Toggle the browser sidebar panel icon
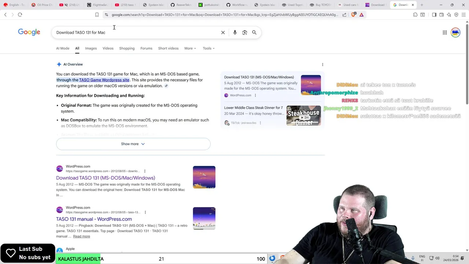This screenshot has height=264, width=469. (x=434, y=15)
